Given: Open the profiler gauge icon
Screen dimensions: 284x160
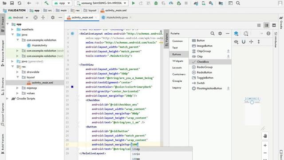Looking at the screenshot, I should 171,3.
